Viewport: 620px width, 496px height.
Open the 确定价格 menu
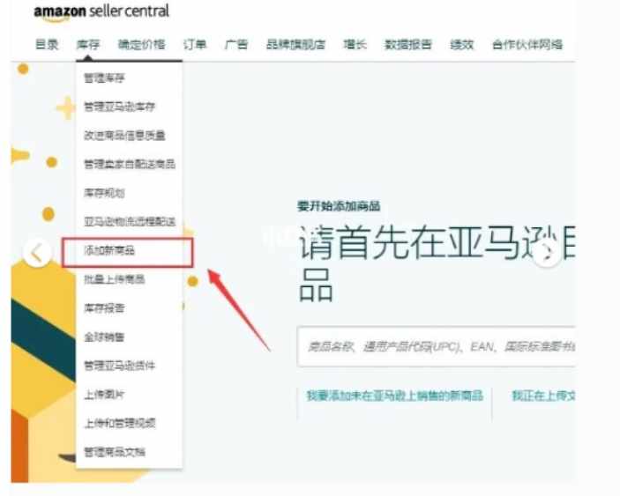coord(142,44)
